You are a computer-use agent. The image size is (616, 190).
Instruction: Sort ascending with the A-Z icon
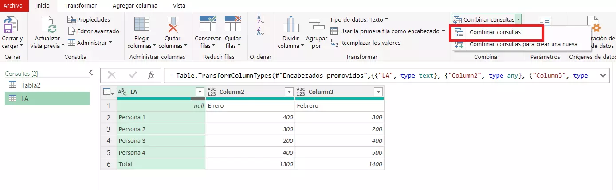point(261,19)
